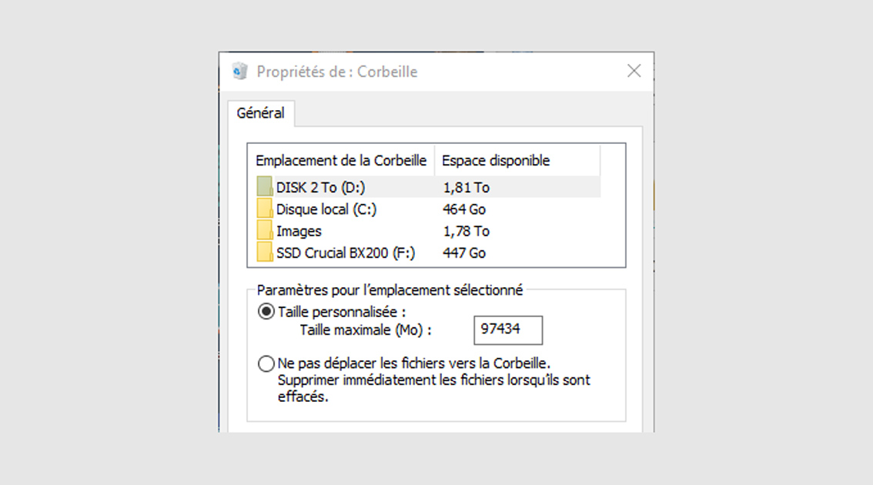Viewport: 873px width, 485px height.
Task: Choose the Disque local (C:) location
Action: point(326,209)
